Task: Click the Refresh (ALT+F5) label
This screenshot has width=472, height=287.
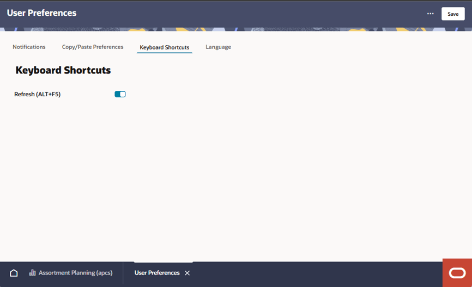Action: click(37, 94)
